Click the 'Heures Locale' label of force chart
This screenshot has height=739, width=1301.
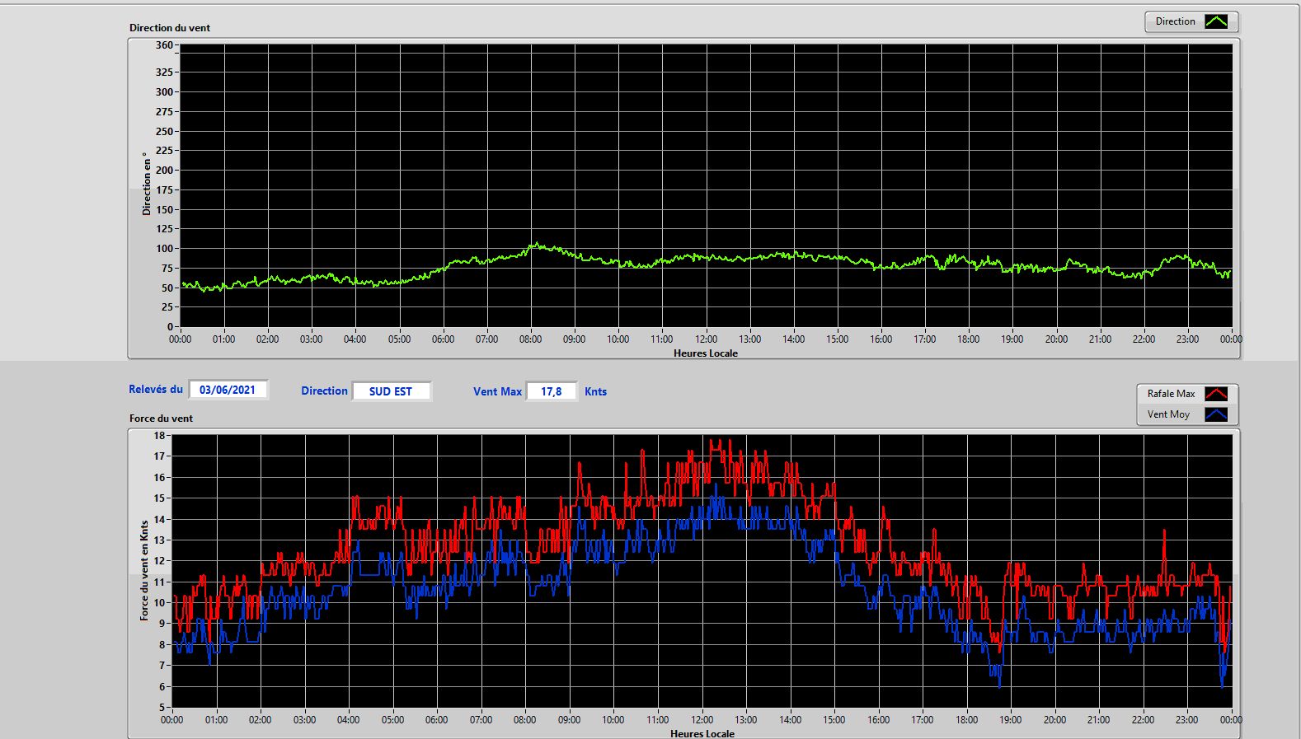[702, 733]
